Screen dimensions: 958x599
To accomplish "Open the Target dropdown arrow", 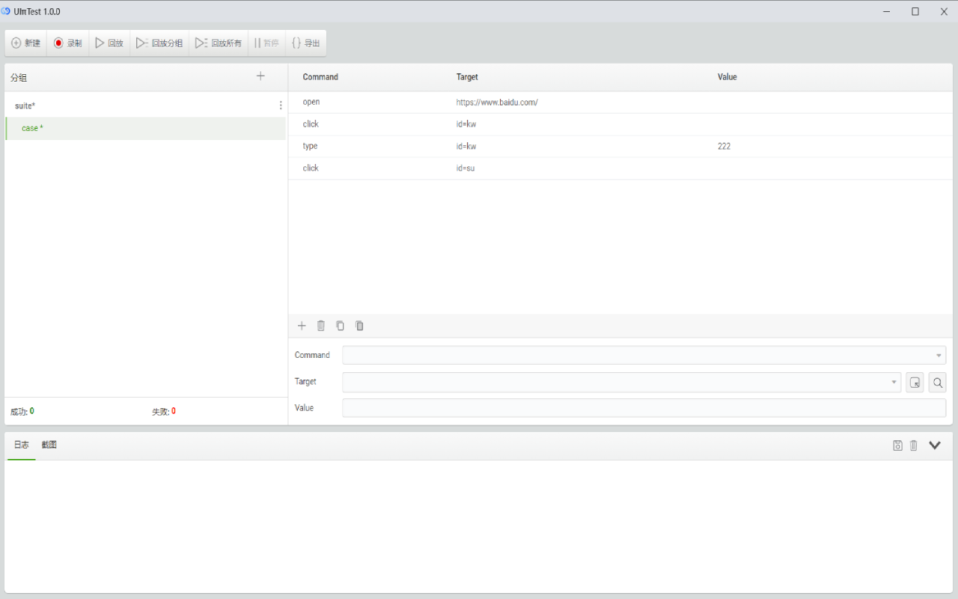I will click(x=894, y=383).
